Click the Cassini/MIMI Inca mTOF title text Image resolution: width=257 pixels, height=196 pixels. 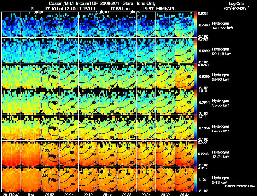click(73, 4)
